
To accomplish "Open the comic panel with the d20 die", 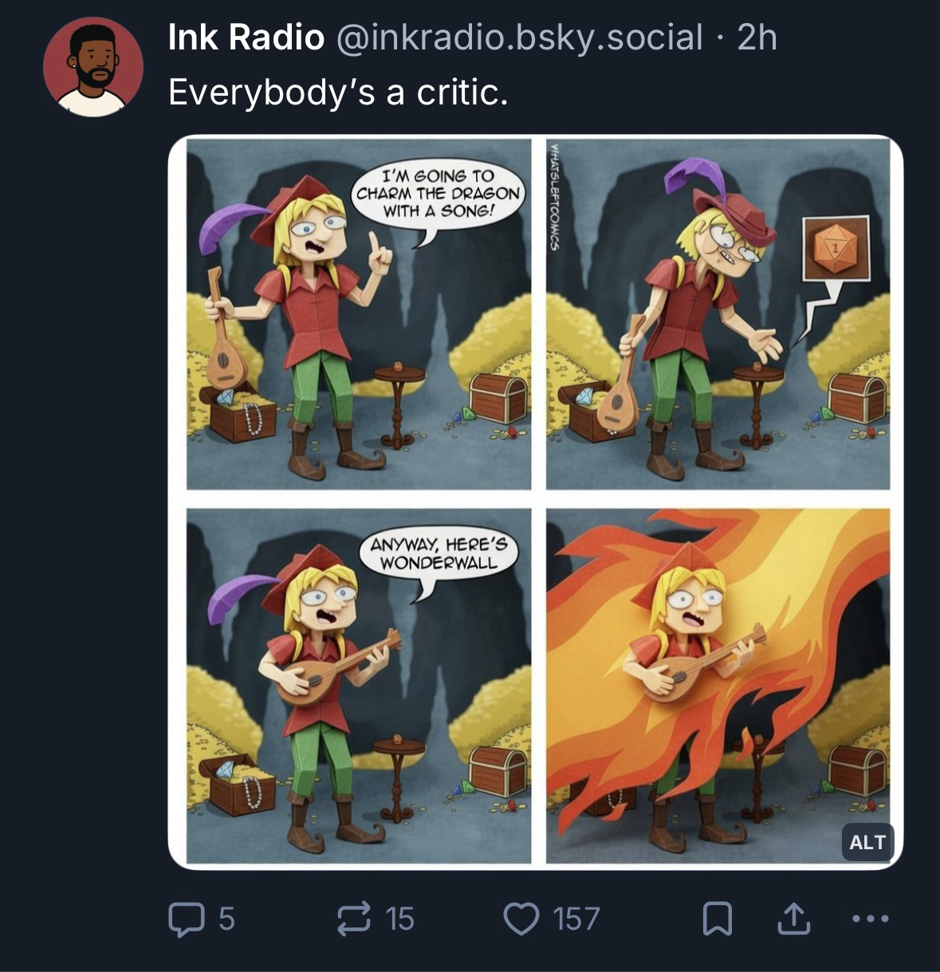I will [718, 313].
